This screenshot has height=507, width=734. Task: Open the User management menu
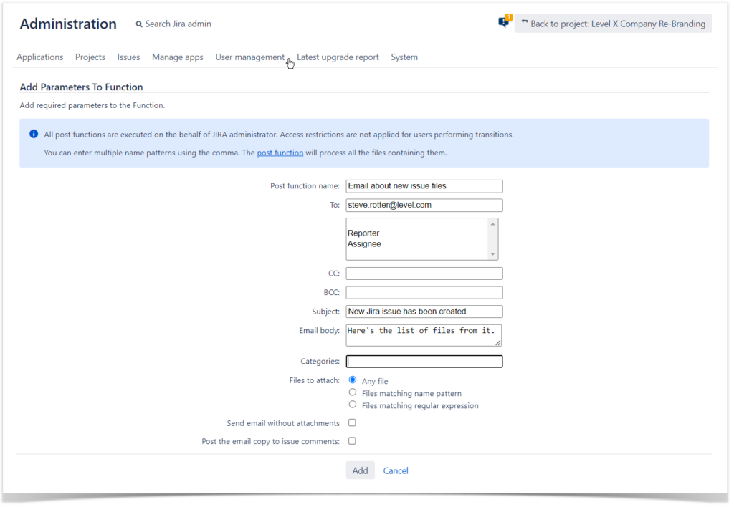click(x=249, y=57)
